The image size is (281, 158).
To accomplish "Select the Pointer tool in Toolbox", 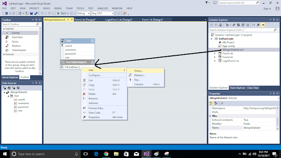I will tap(20, 33).
